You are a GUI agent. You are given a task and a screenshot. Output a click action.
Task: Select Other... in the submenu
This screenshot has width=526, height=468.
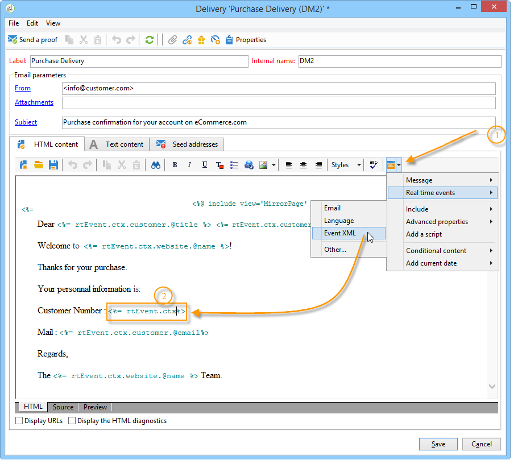(349, 250)
